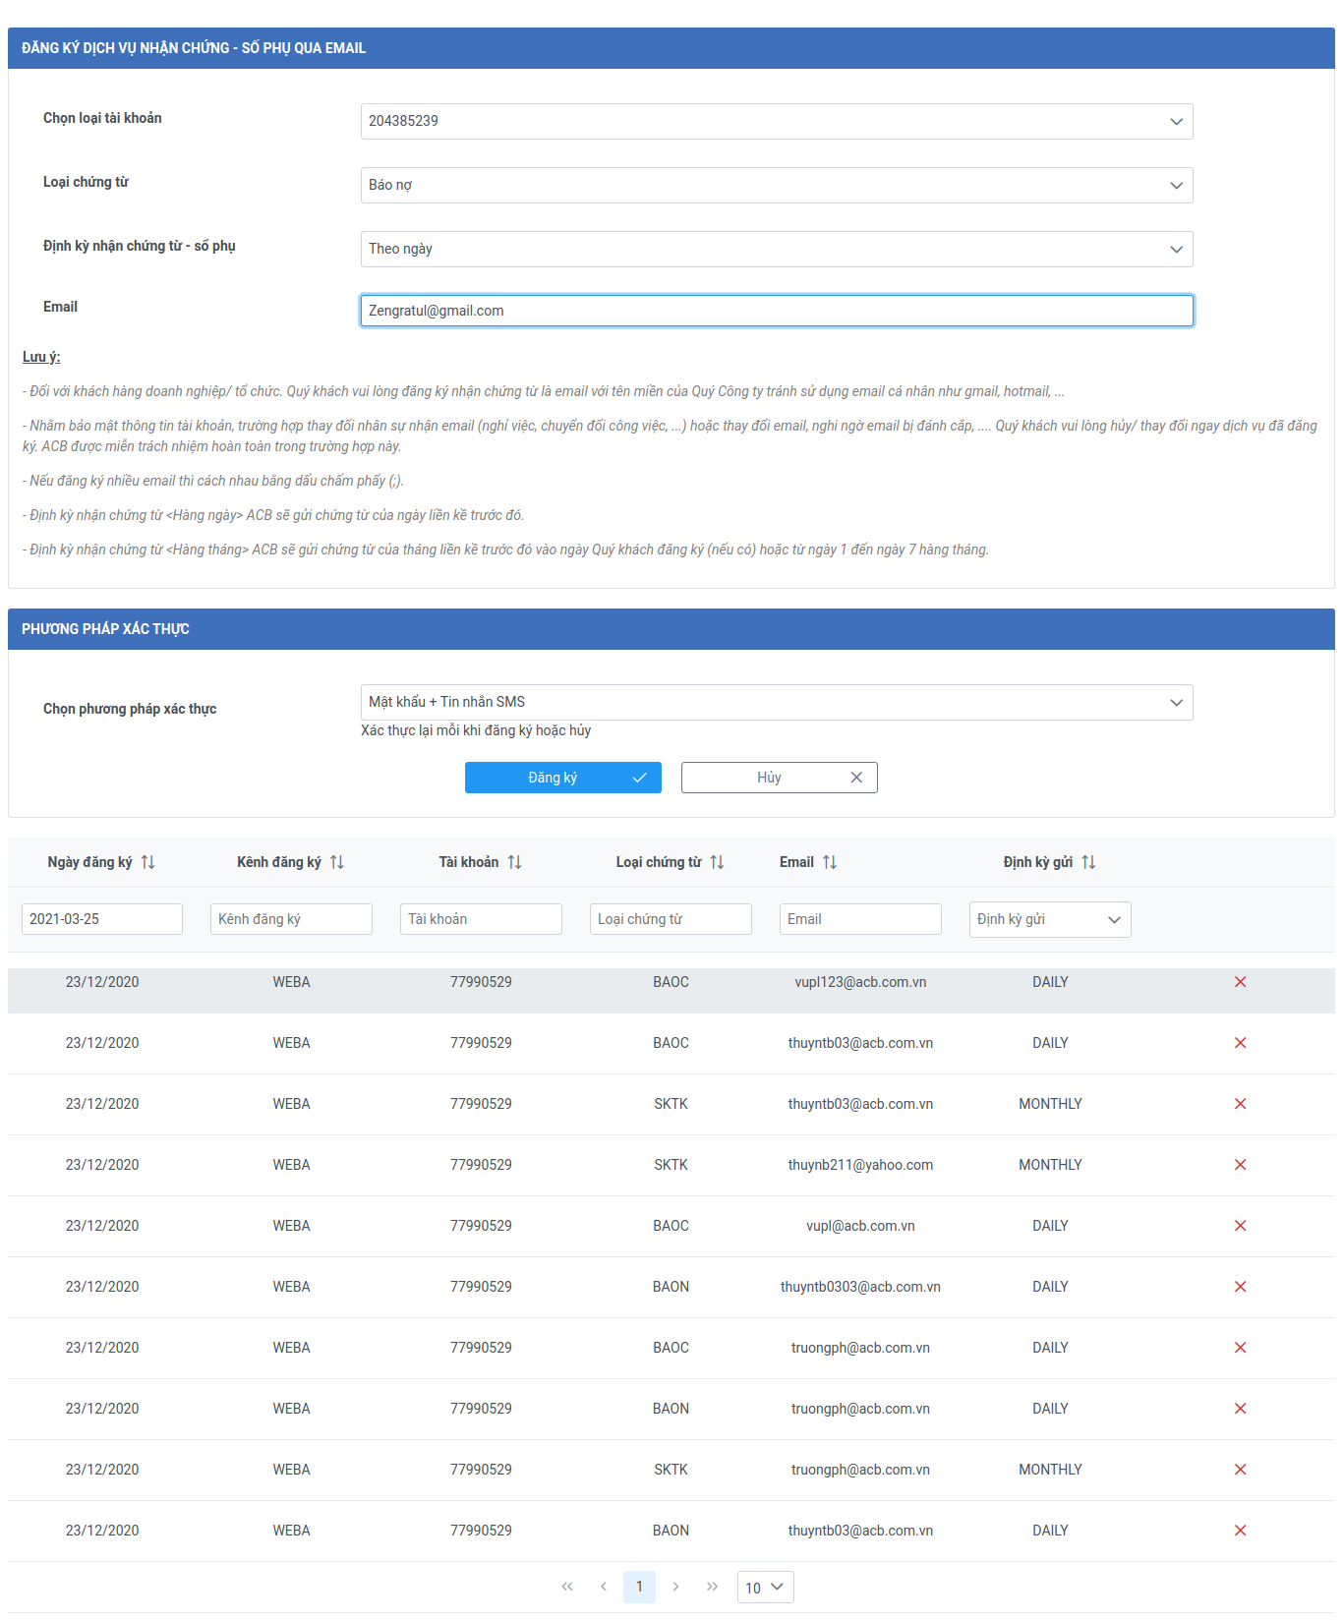Go to page 1 in pagination

pos(639,1587)
